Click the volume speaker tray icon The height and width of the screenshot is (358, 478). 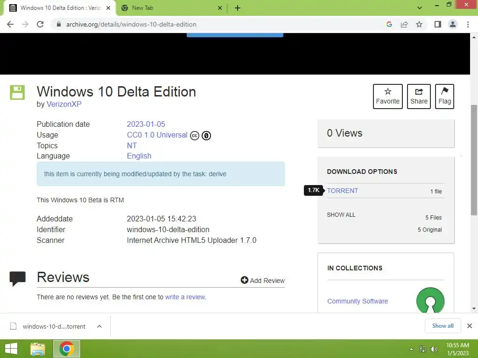coord(434,349)
